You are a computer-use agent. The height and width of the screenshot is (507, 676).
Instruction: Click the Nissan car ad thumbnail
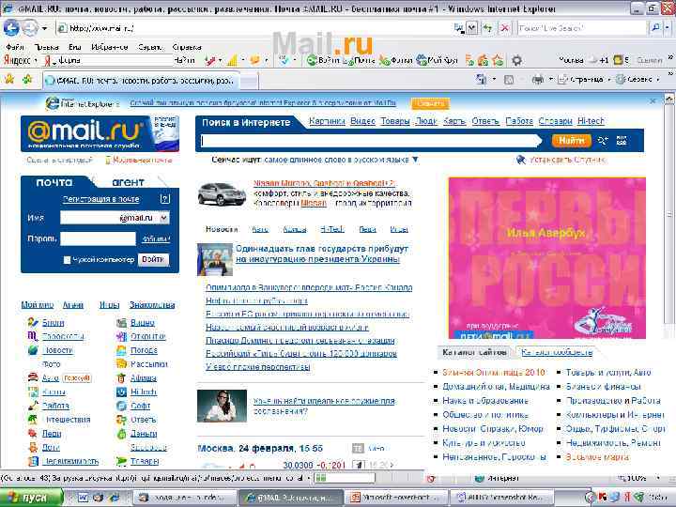pyautogui.click(x=222, y=194)
